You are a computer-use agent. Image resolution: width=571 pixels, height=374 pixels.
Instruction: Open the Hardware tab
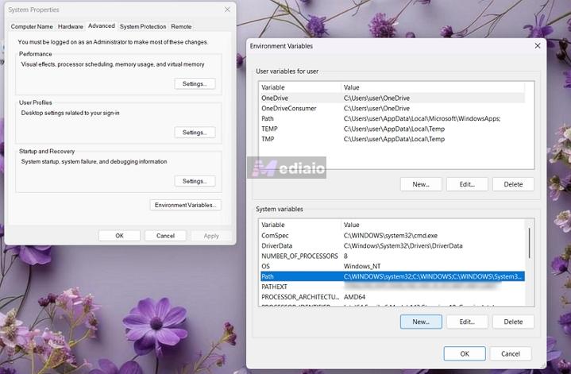click(70, 26)
